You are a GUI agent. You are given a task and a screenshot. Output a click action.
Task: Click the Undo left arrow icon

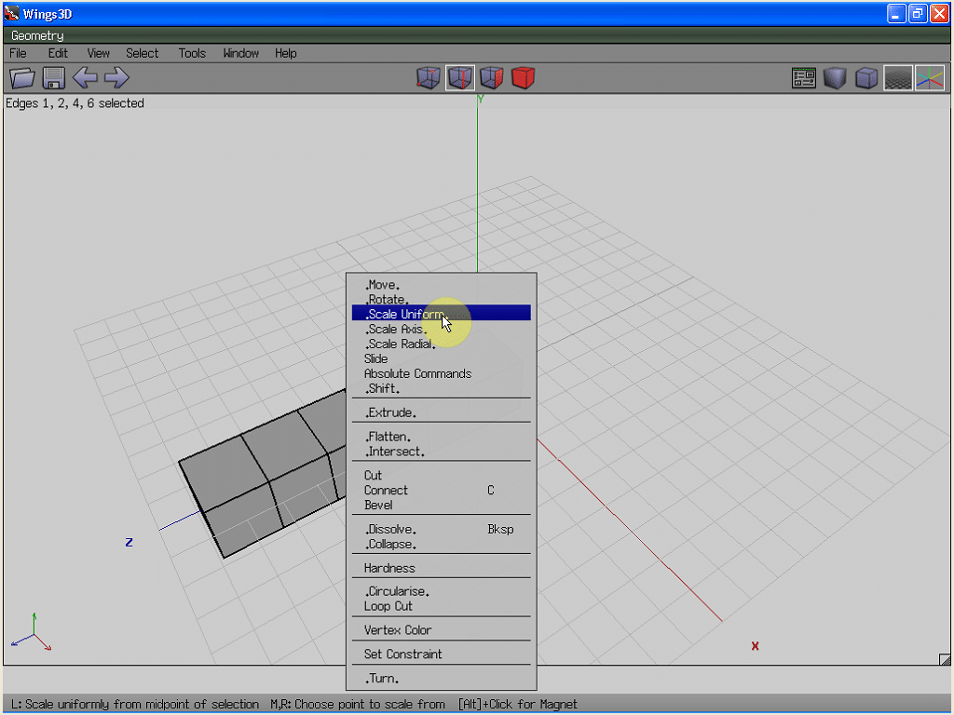[85, 78]
